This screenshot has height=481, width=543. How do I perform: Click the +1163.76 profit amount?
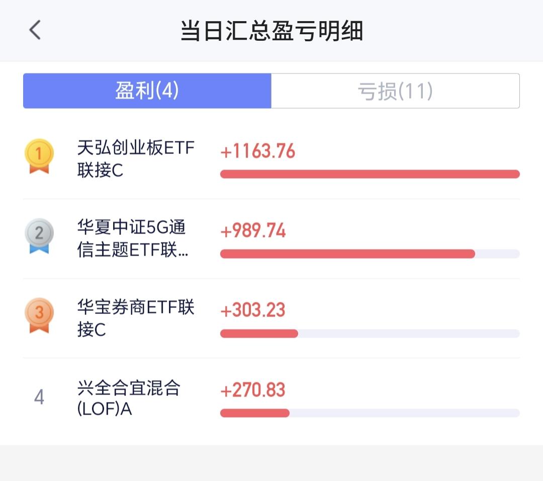[258, 151]
